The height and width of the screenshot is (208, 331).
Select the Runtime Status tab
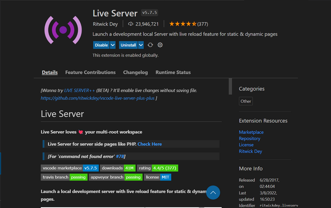click(x=173, y=72)
